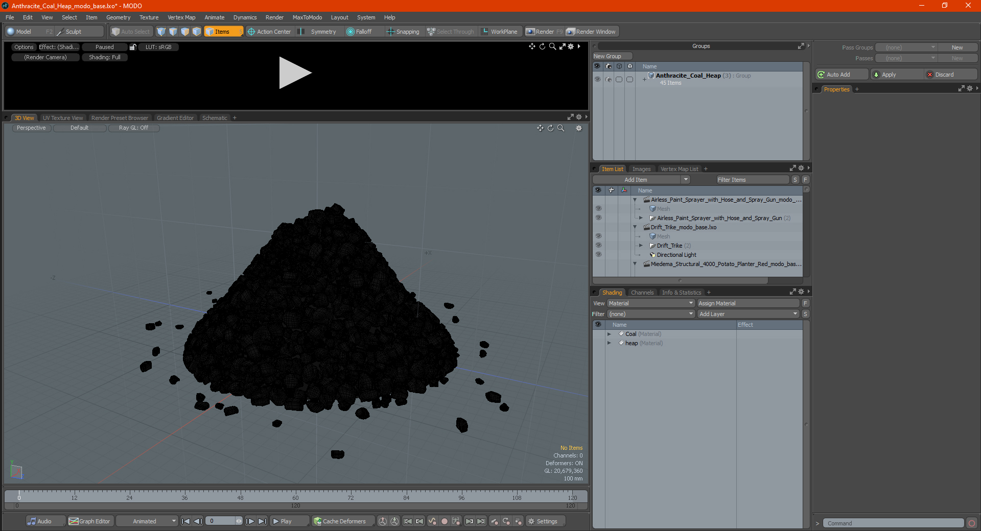Expand the heap material
Screen dimensions: 981x531
tap(609, 343)
